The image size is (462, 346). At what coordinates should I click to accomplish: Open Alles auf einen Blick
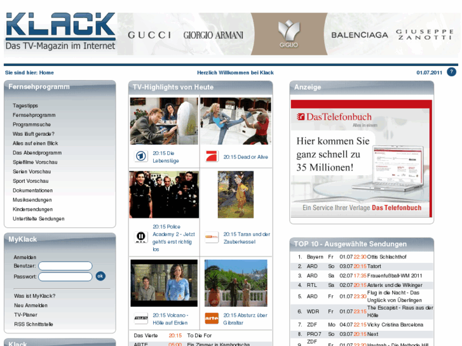pos(36,143)
